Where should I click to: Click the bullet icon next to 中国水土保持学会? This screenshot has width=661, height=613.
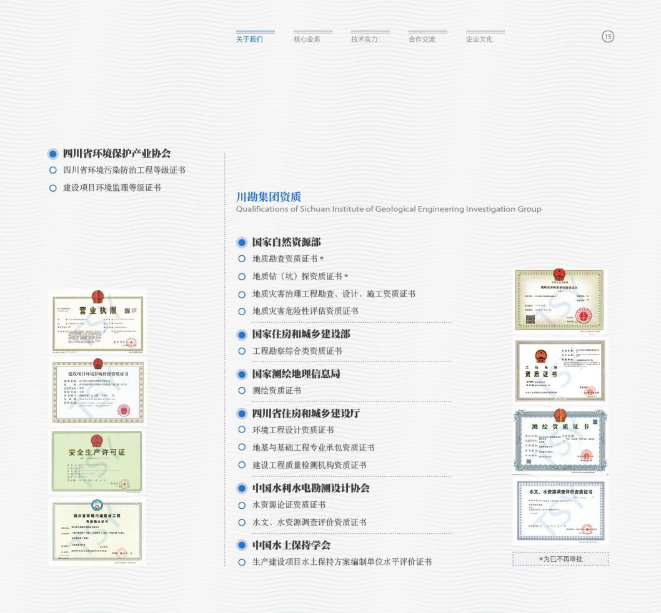tap(242, 544)
